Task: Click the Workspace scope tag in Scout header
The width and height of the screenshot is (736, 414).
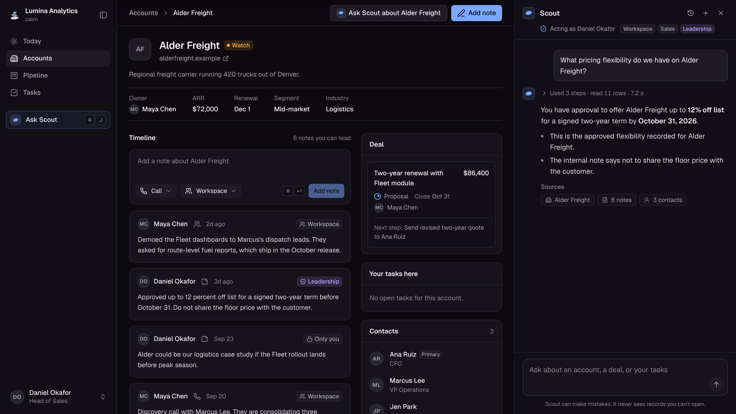Action: (637, 29)
